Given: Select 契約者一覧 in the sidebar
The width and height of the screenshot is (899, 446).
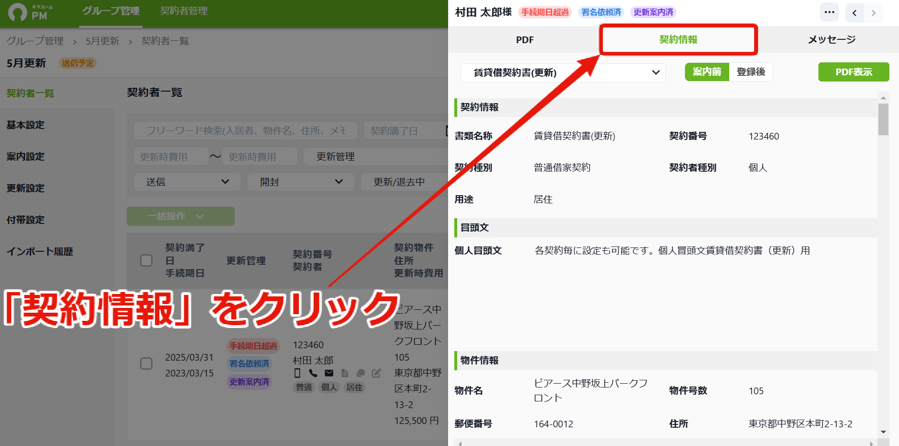Looking at the screenshot, I should pos(57,93).
